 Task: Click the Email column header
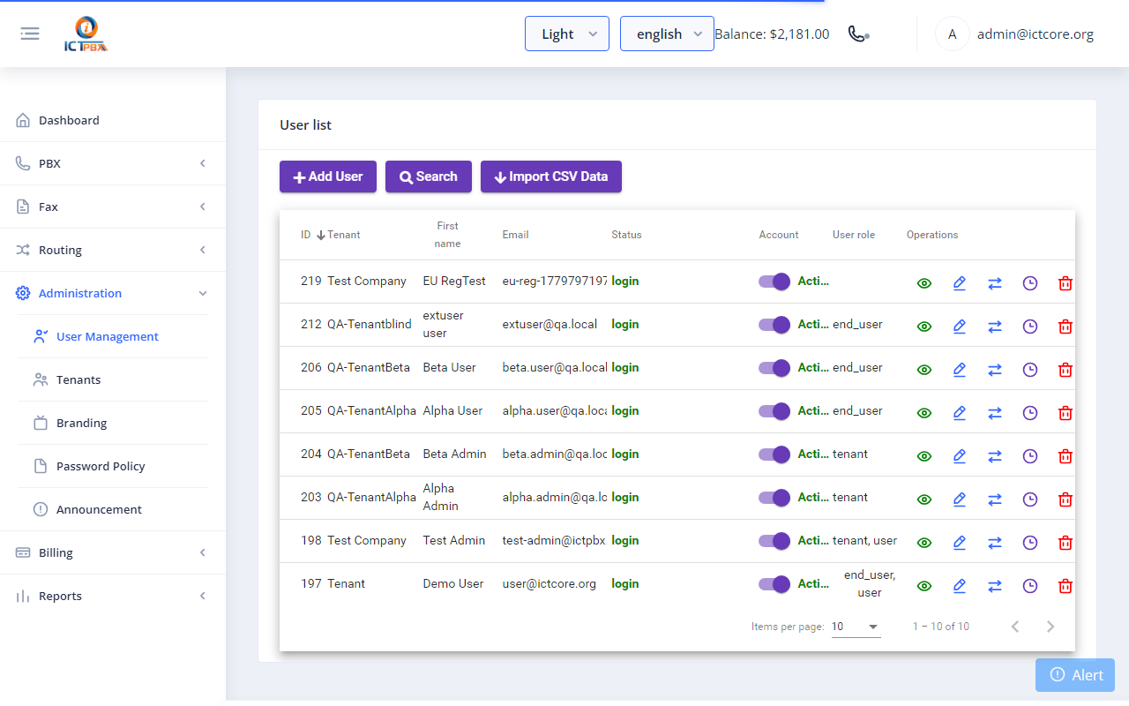[x=516, y=235]
